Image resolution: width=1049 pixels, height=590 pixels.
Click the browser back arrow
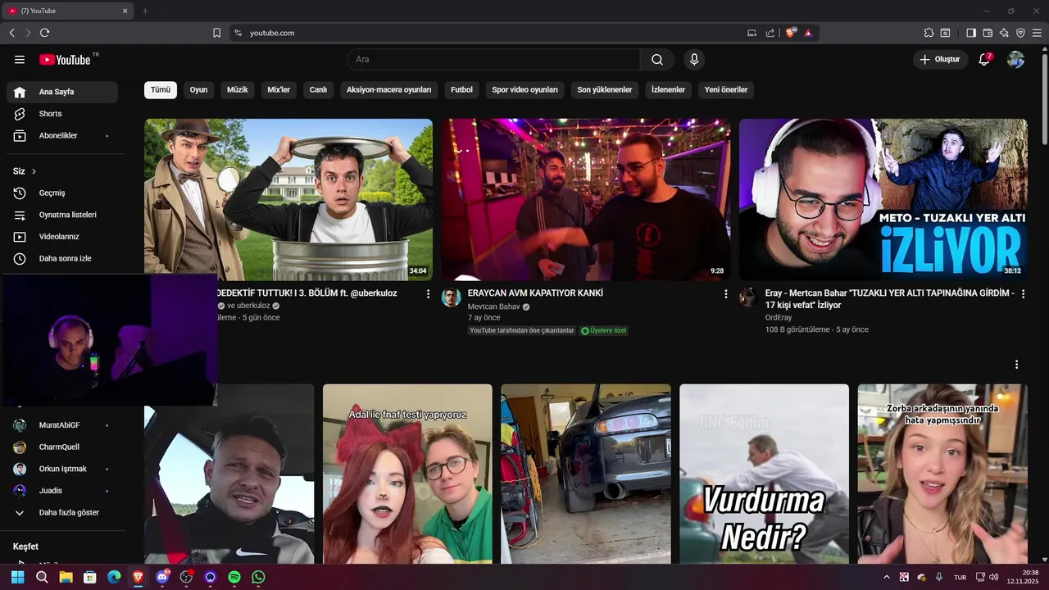11,33
